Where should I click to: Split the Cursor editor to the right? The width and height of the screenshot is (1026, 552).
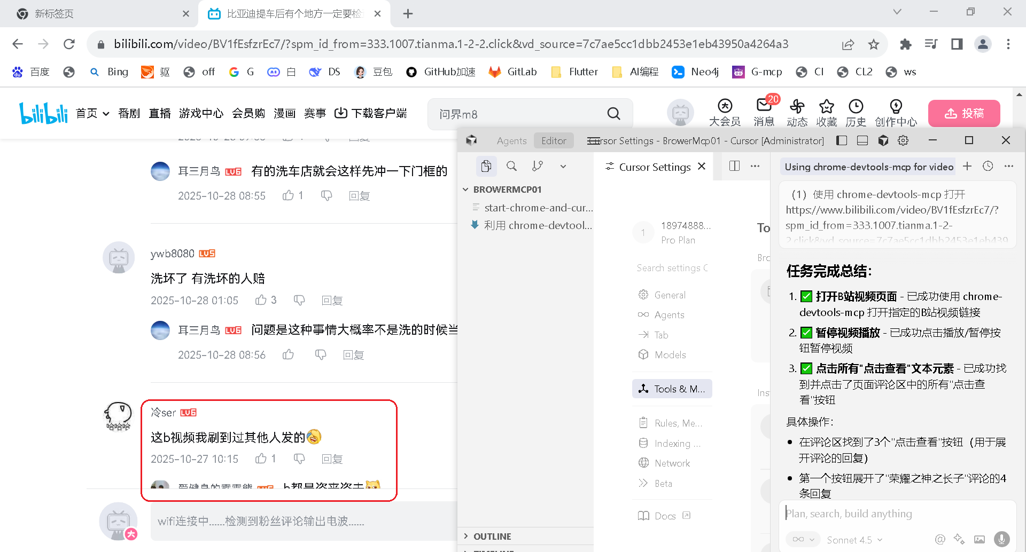(734, 166)
